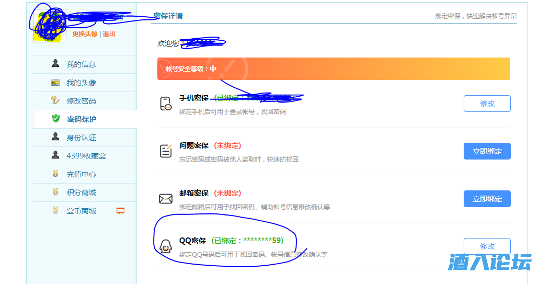
Task: Click the 问题密保 title text
Action: 194,145
